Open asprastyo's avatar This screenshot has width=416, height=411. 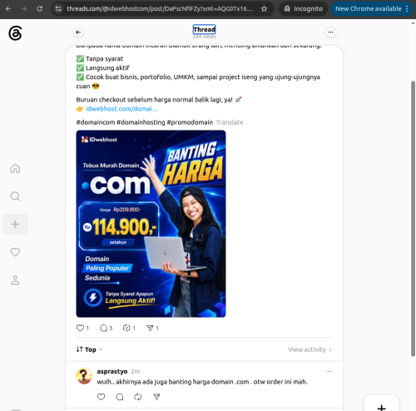[84, 376]
